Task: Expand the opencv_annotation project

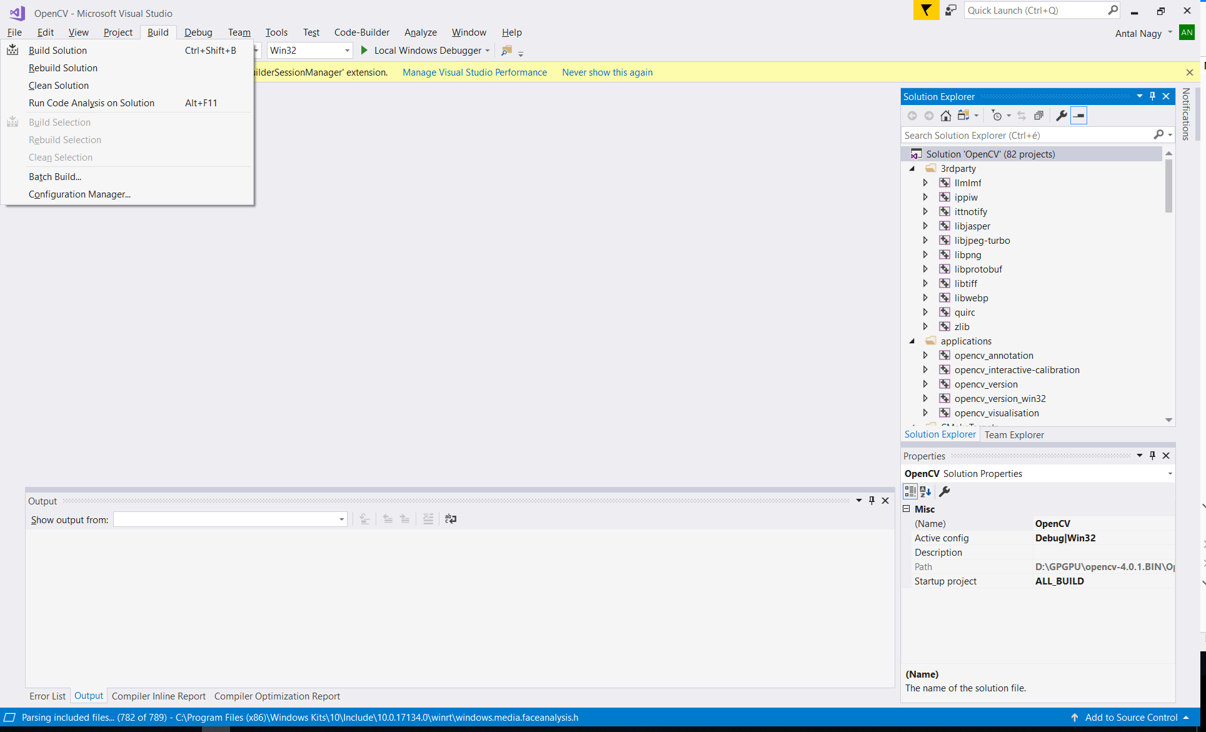Action: pyautogui.click(x=926, y=356)
